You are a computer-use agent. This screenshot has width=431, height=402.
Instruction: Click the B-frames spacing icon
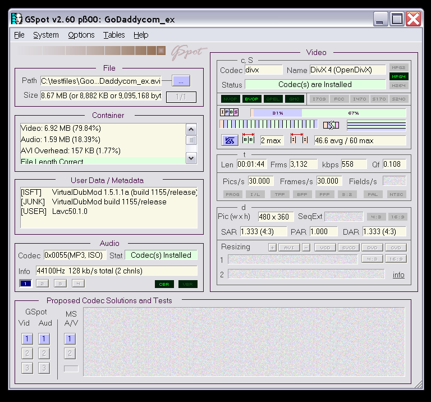coord(248,139)
